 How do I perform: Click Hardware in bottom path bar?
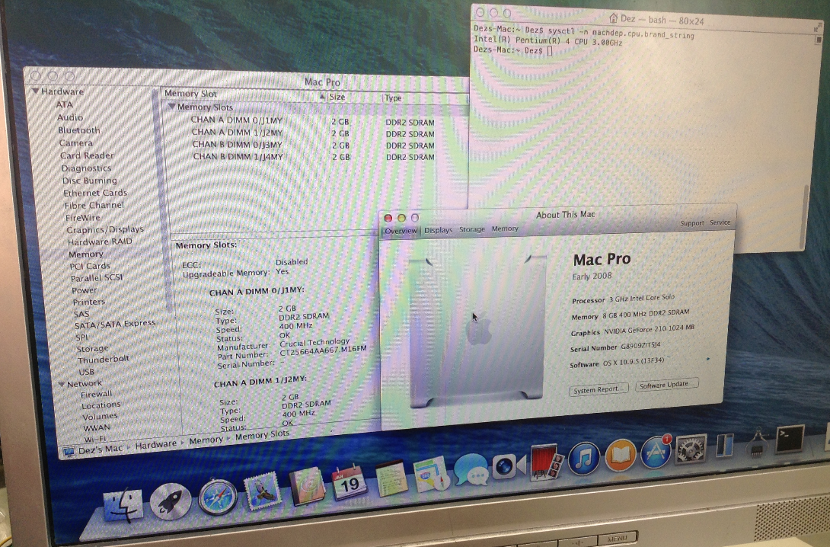point(155,446)
